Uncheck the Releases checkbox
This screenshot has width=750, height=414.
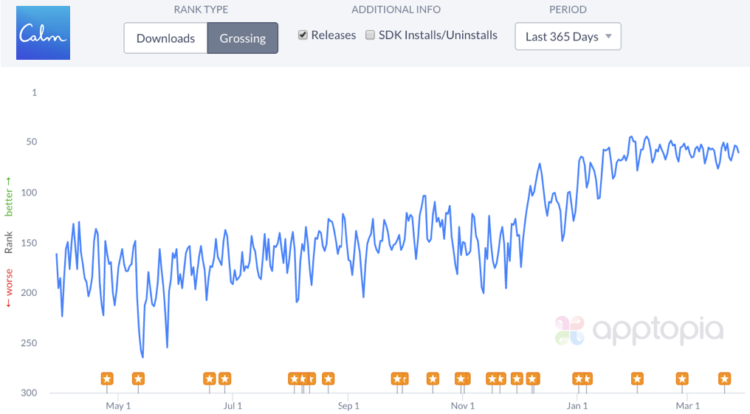(303, 35)
